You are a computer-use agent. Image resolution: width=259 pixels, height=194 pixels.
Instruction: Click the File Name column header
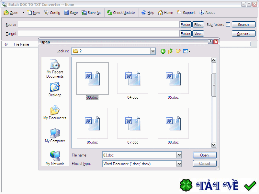tap(21, 44)
